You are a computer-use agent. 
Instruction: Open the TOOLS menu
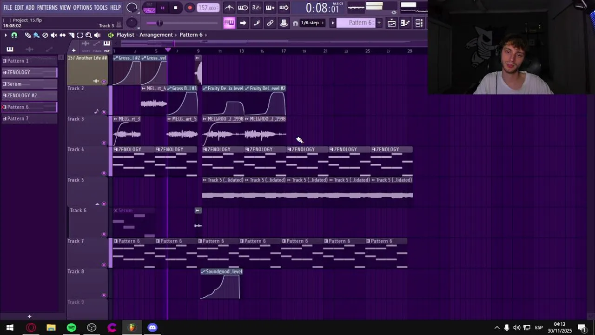tap(101, 7)
